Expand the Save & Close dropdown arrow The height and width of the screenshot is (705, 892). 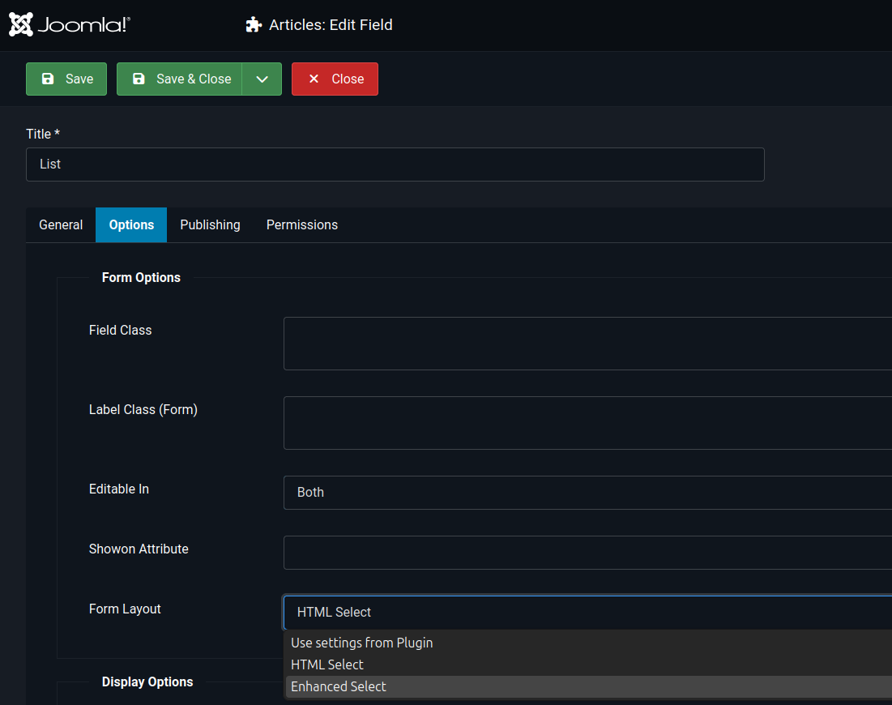click(262, 79)
